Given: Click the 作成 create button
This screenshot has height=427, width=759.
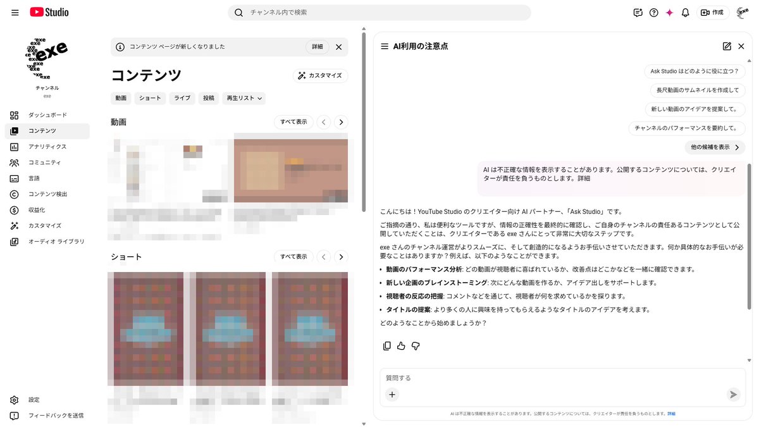Looking at the screenshot, I should pyautogui.click(x=713, y=13).
